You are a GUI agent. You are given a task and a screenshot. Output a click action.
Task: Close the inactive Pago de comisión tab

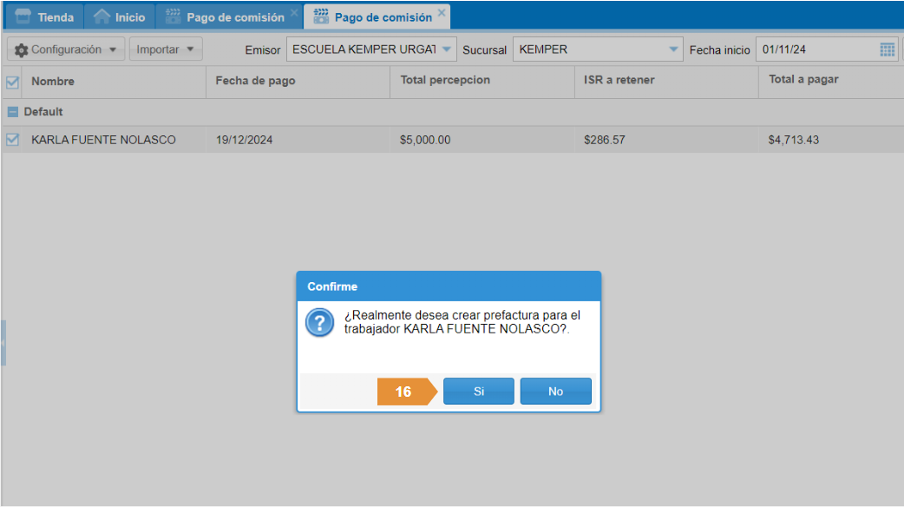click(295, 13)
